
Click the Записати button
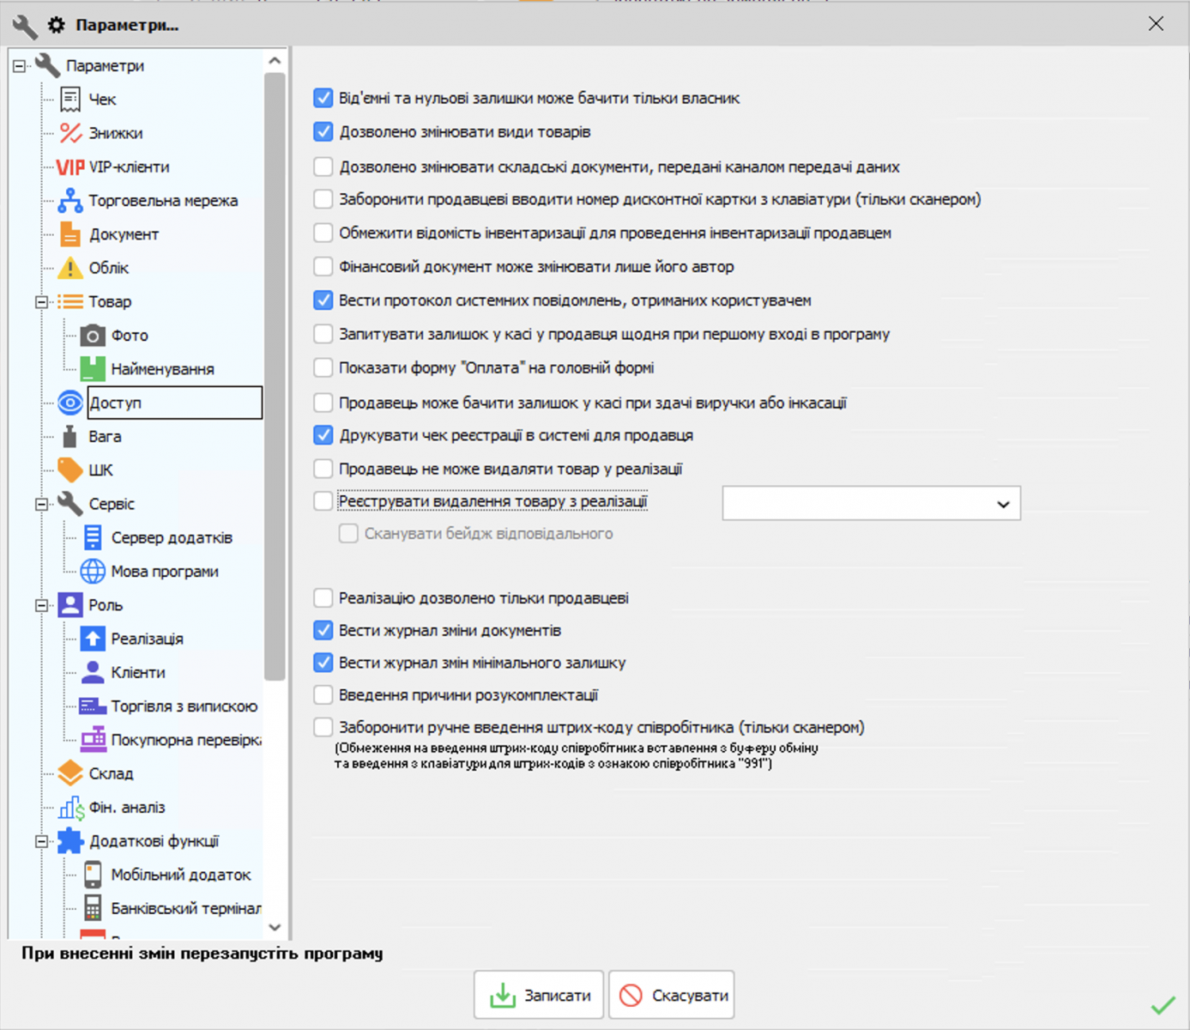pos(538,994)
